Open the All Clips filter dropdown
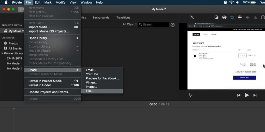Image resolution: width=265 pixels, height=132 pixels. [130, 24]
